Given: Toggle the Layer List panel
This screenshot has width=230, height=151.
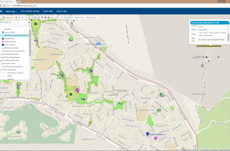Looking at the screenshot, I should click(x=8, y=17).
